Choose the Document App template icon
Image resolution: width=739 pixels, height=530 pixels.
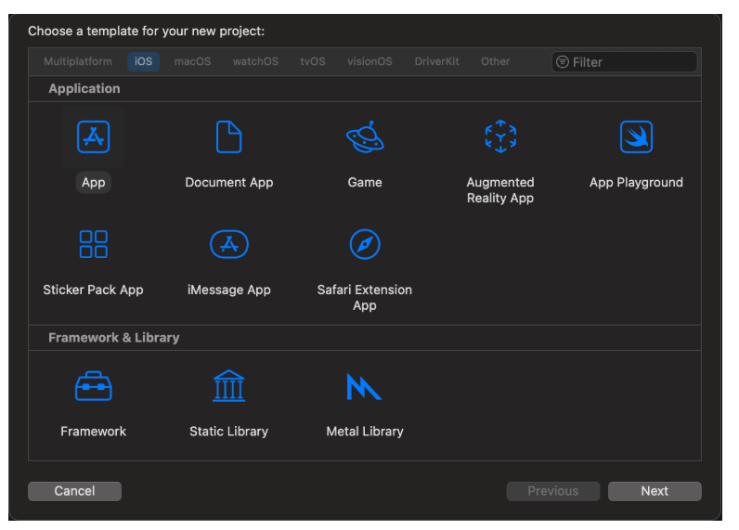coord(228,137)
